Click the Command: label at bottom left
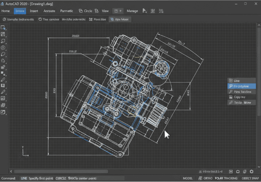This screenshot has width=261, height=182. pos(8,178)
